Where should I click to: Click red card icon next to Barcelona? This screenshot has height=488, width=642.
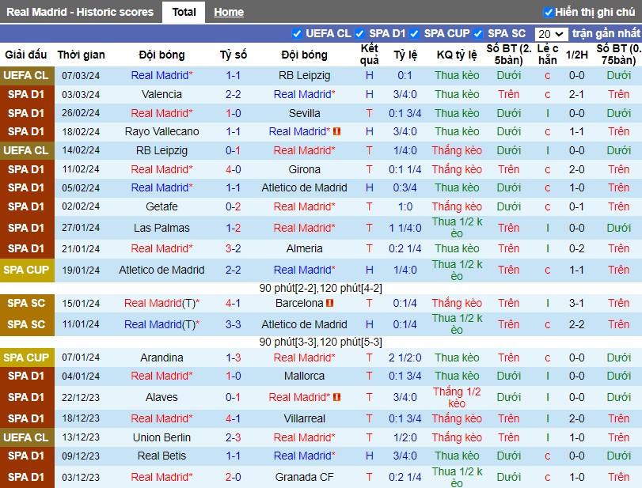tap(329, 303)
